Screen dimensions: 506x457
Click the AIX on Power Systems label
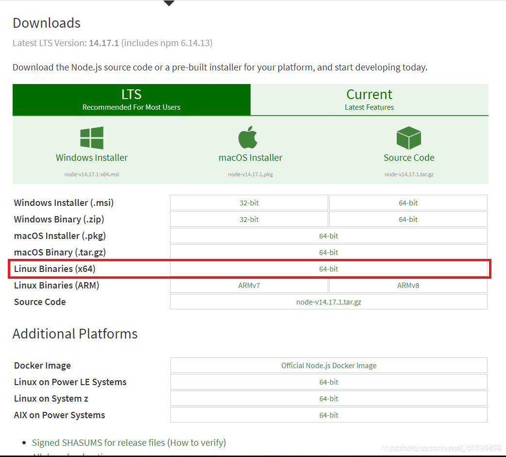tap(59, 415)
